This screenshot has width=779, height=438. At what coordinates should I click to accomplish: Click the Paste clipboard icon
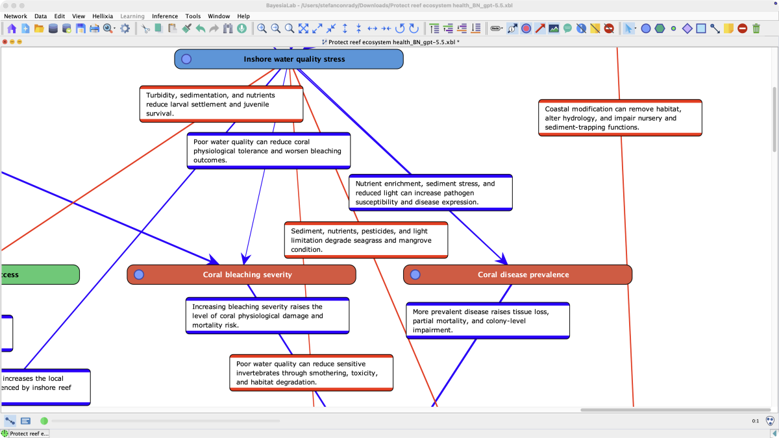pyautogui.click(x=173, y=29)
